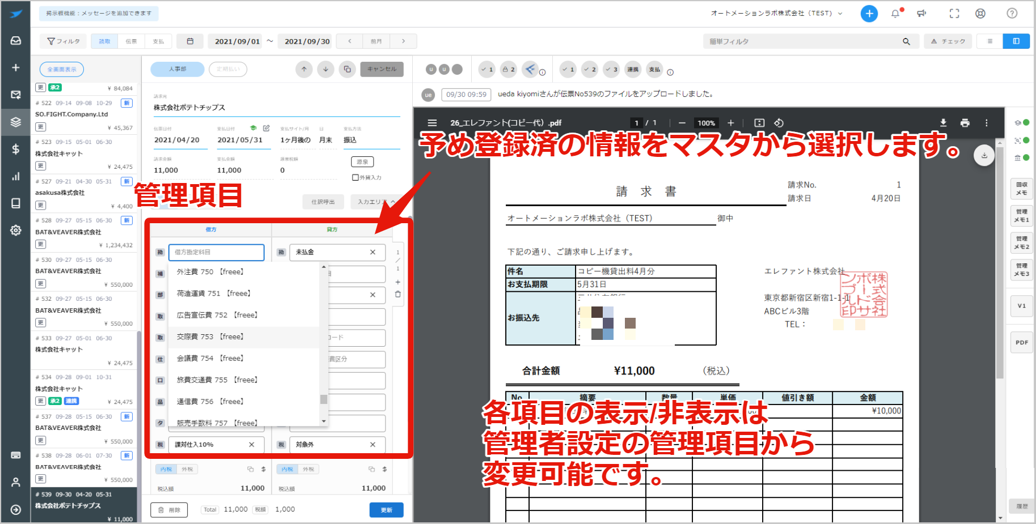Click the PDF viewer print icon

click(x=965, y=123)
